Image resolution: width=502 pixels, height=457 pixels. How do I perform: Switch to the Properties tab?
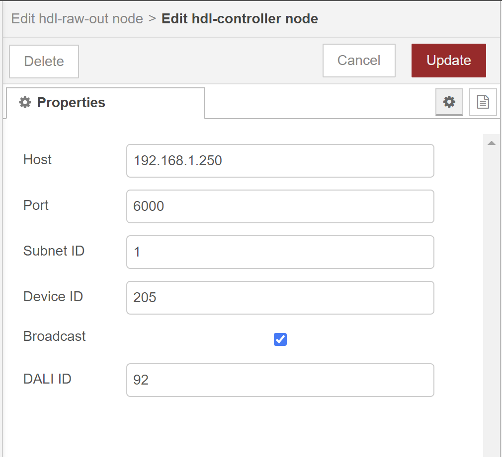coord(71,103)
